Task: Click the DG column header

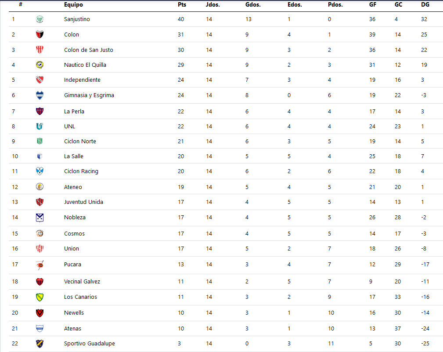Action: (x=425, y=4)
